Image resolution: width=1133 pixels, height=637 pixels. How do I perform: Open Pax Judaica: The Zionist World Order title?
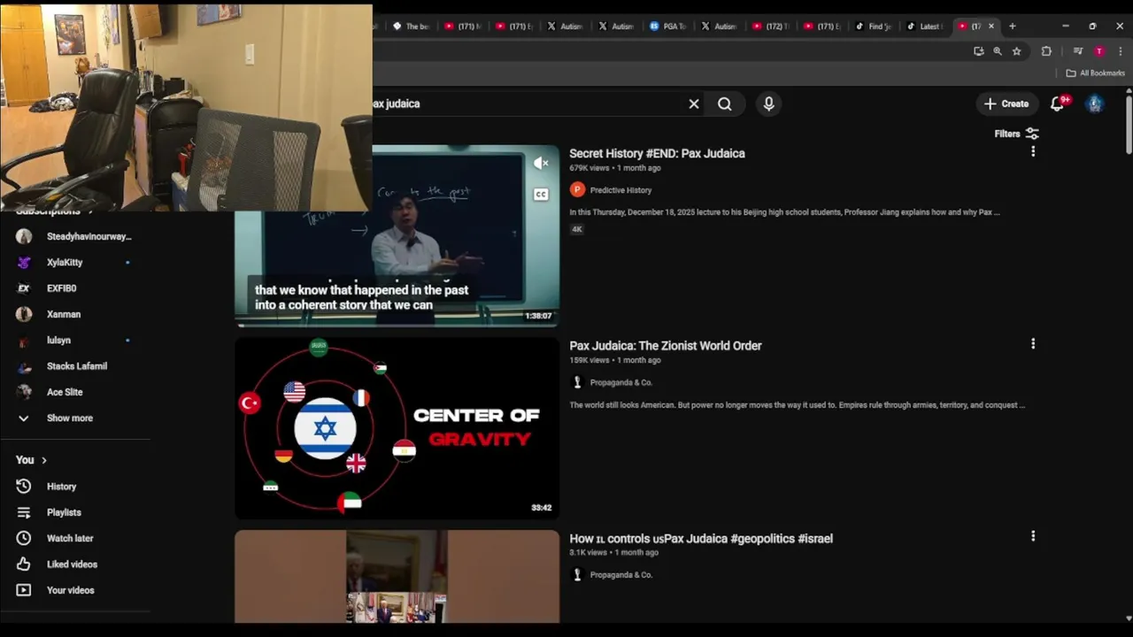point(666,346)
